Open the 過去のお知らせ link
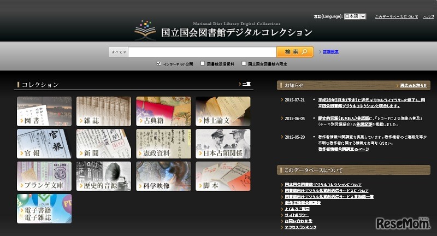Screen dimensions: 437x236 (414, 86)
